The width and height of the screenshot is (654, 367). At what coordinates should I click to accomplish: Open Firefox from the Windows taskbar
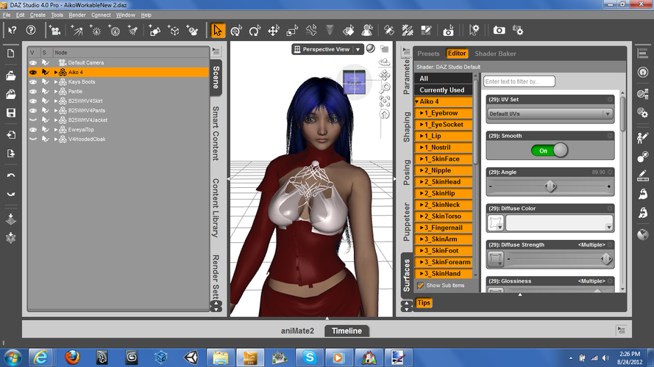tap(72, 357)
